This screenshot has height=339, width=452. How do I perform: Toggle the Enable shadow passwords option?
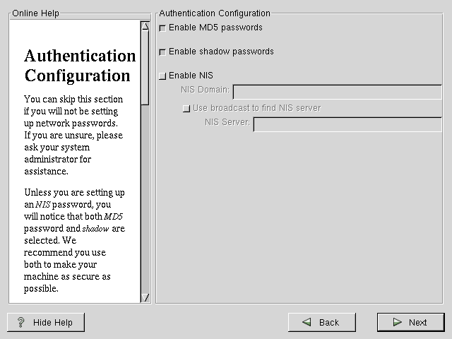163,52
